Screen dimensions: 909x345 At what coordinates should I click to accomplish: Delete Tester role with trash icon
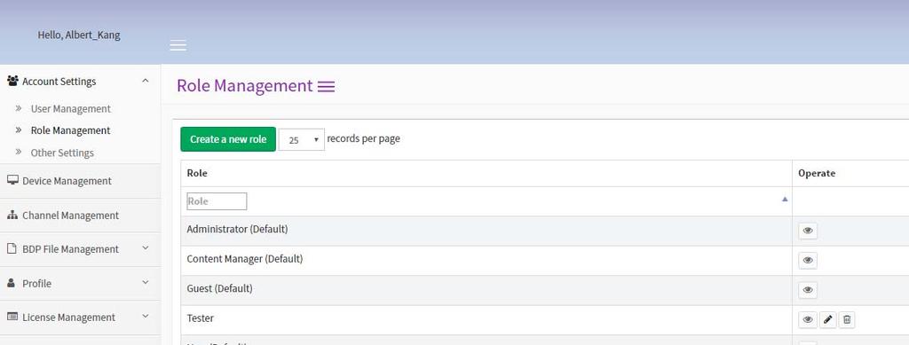(847, 319)
